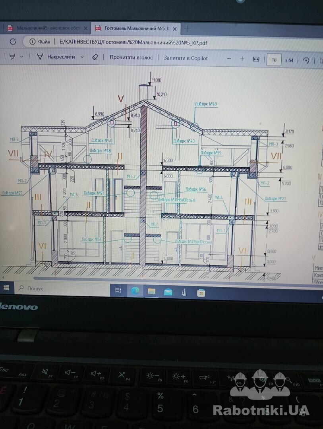Open a new browser tab
This screenshot has width=323, height=429.
tap(187, 29)
